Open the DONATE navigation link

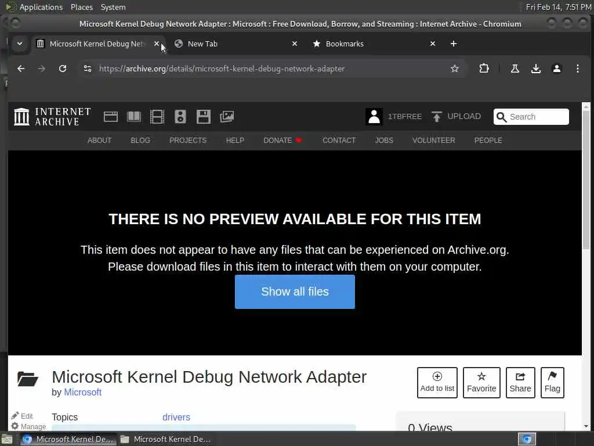click(282, 141)
